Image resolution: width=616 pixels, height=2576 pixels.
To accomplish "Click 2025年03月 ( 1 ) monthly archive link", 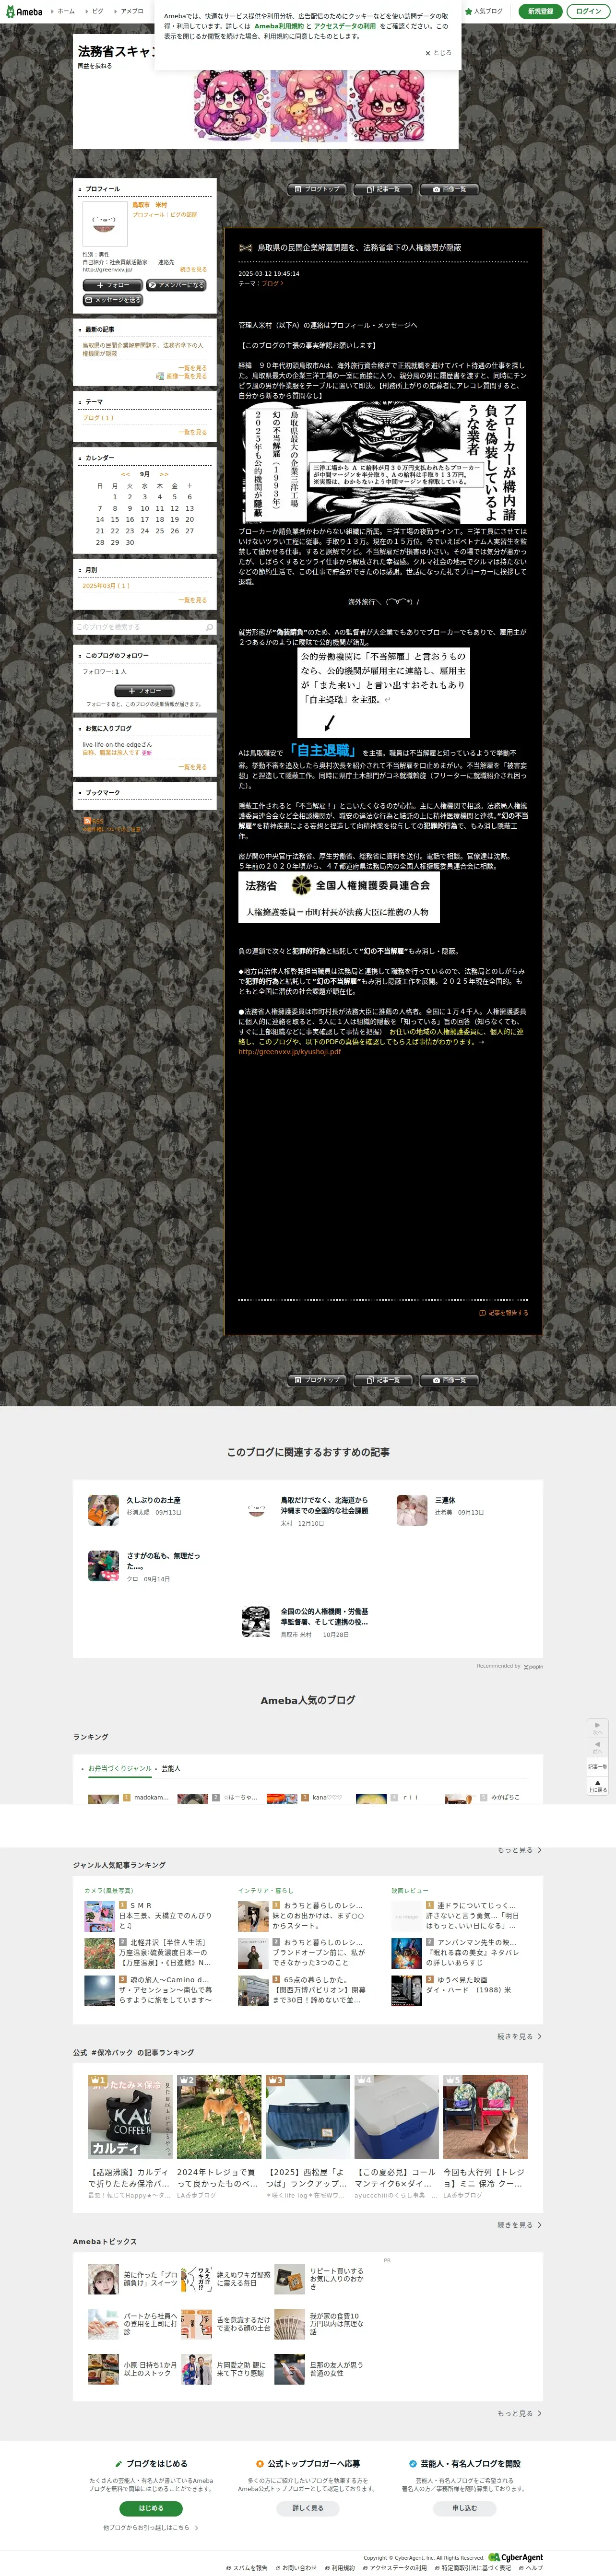I will pos(106,586).
